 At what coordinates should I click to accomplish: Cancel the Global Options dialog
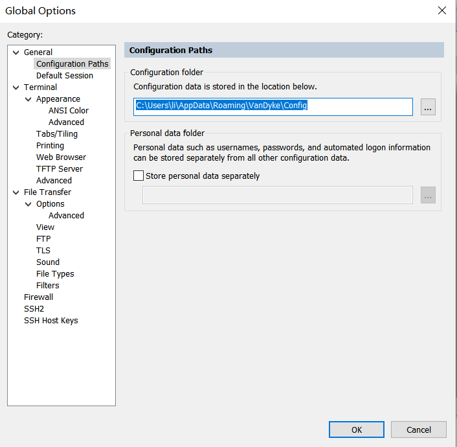tap(418, 430)
